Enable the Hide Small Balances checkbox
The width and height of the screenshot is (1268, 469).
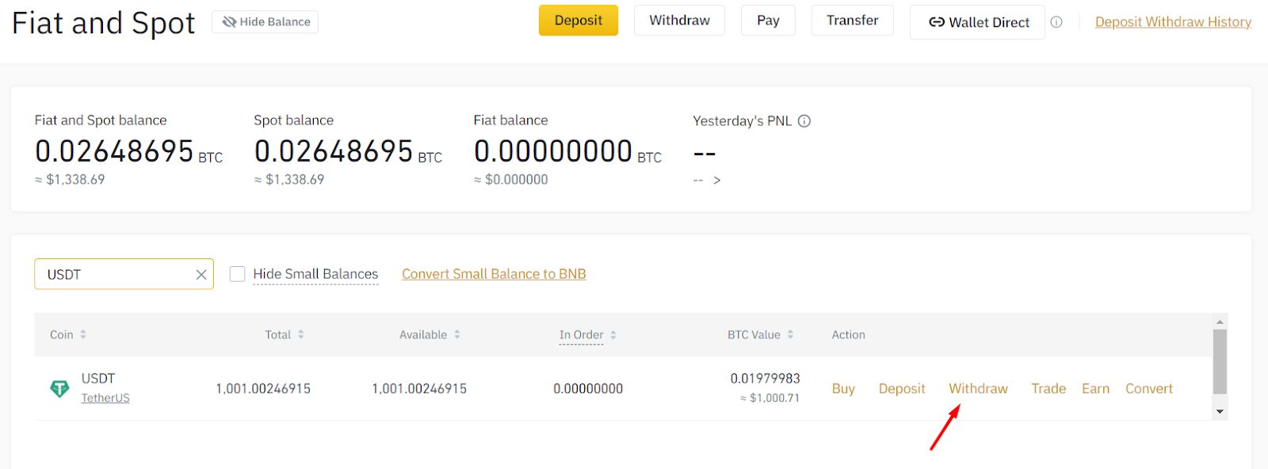237,274
